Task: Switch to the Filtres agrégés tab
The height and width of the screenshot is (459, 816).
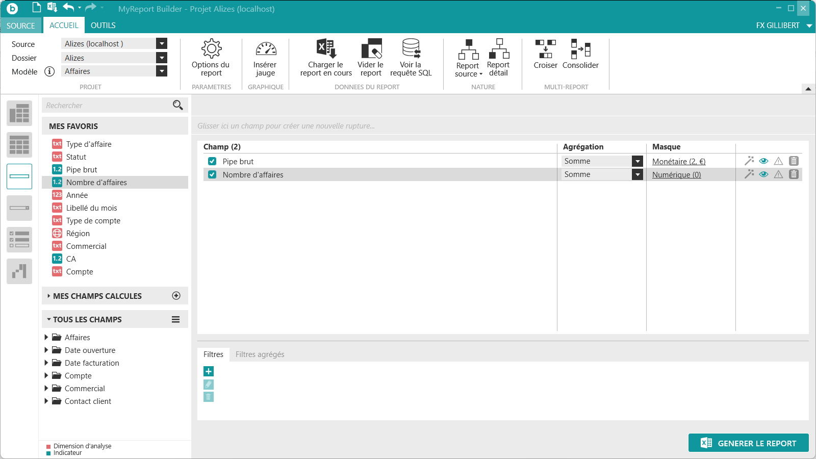Action: 260,354
